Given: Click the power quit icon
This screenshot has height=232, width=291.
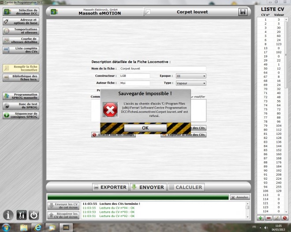Looking at the screenshot, I should tap(34, 215).
